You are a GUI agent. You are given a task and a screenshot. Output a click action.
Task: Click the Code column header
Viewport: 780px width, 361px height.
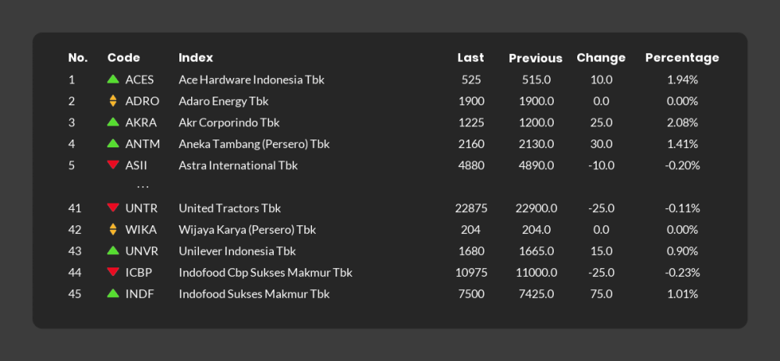(123, 58)
